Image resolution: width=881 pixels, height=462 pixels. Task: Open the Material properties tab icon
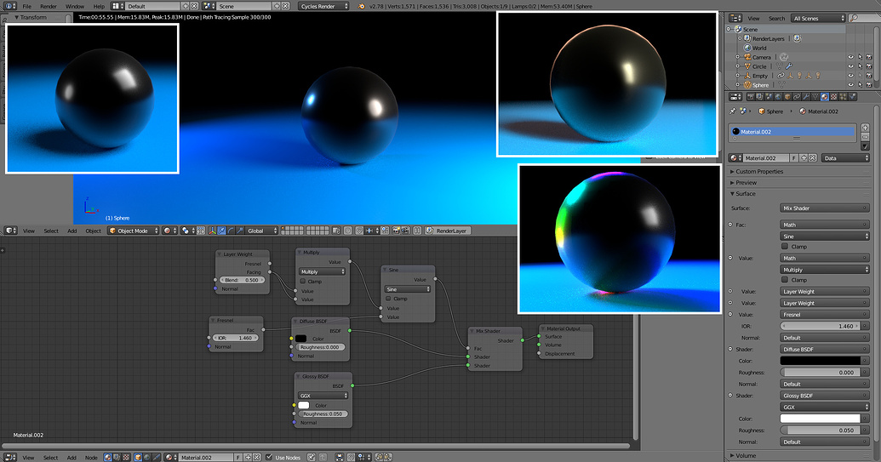(824, 96)
